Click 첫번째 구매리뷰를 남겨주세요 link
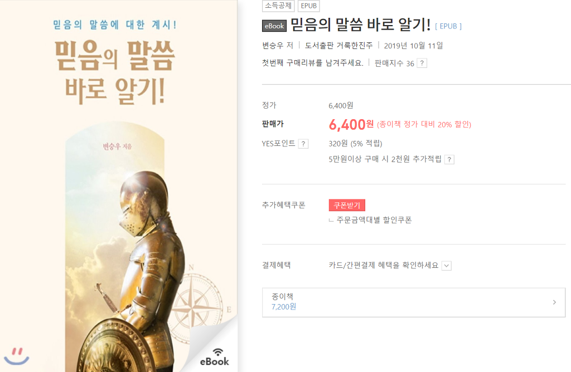The height and width of the screenshot is (372, 571). point(313,63)
